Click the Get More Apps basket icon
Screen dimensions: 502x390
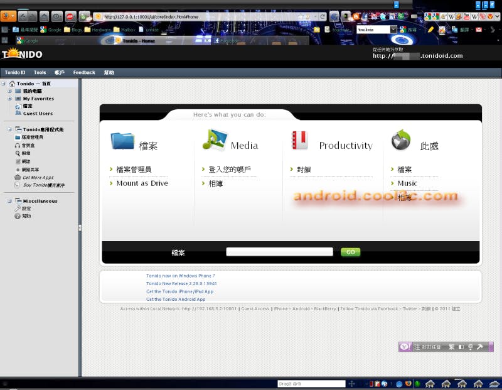[x=18, y=177]
